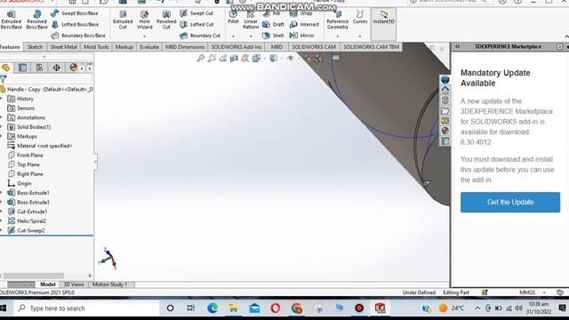The height and width of the screenshot is (320, 569).
Task: Select the Revolved Boss/Base tool
Action: pyautogui.click(x=36, y=20)
